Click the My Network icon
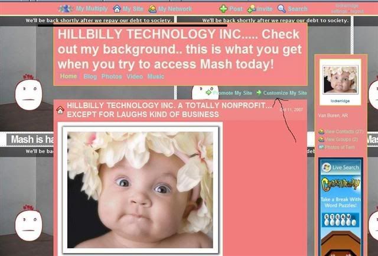Image resolution: width=378 pixels, height=256 pixels. pyautogui.click(x=152, y=9)
